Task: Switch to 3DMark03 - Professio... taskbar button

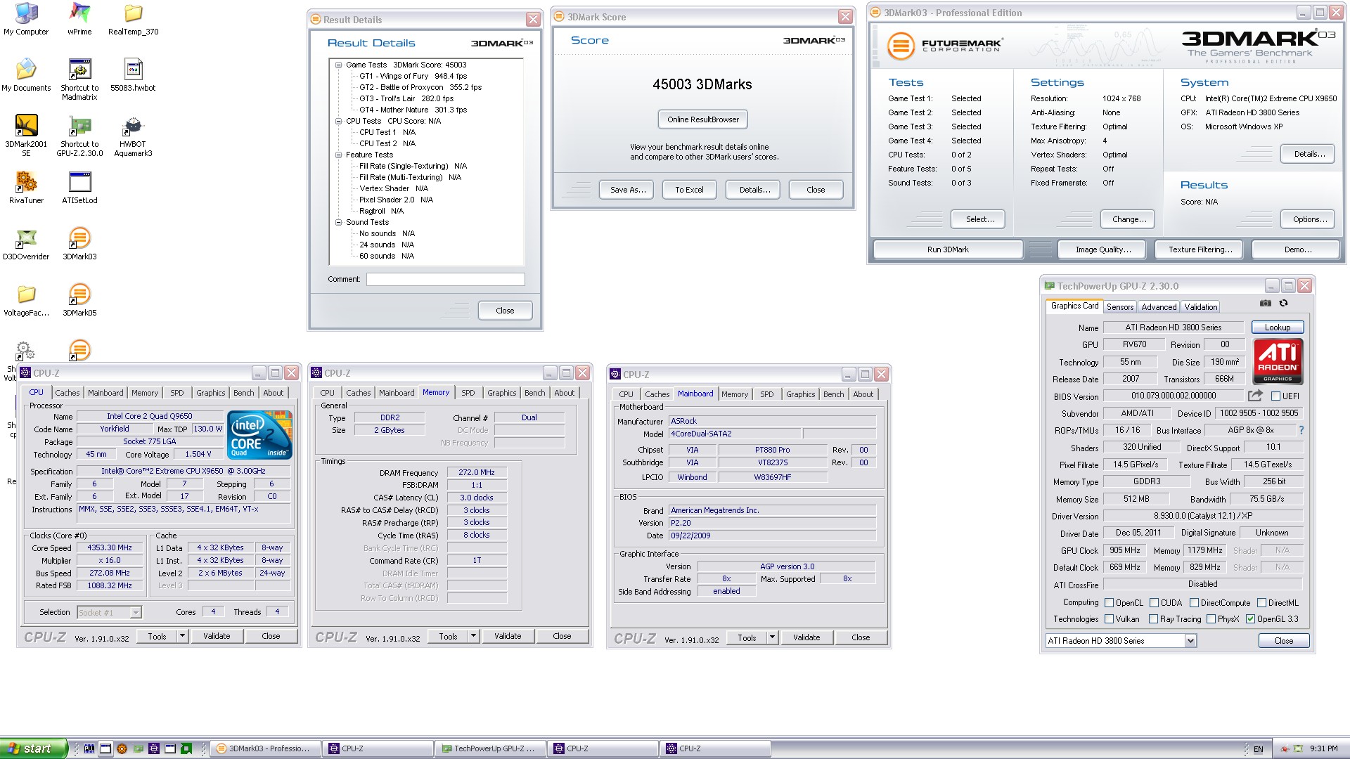Action: tap(266, 748)
